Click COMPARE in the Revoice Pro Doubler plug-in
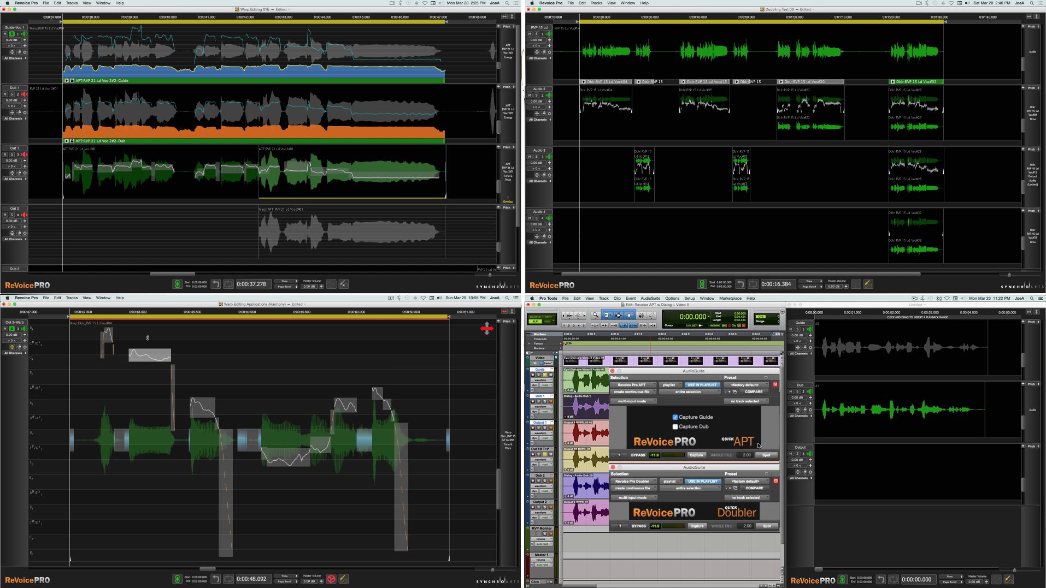Viewport: 1046px width, 588px height. click(x=754, y=488)
